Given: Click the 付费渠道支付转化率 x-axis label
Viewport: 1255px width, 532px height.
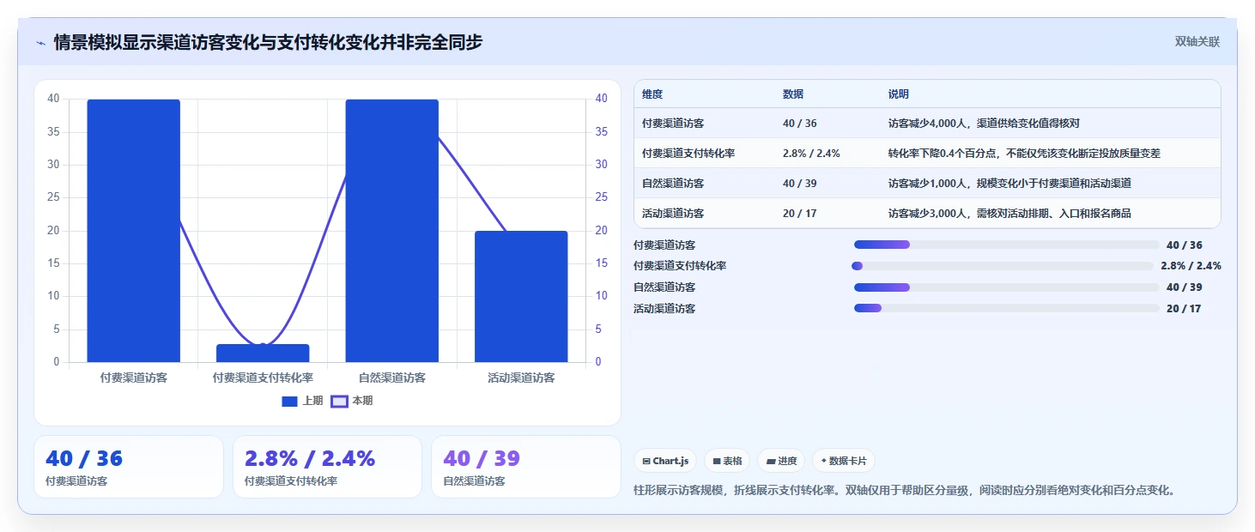Looking at the screenshot, I should pos(263,378).
